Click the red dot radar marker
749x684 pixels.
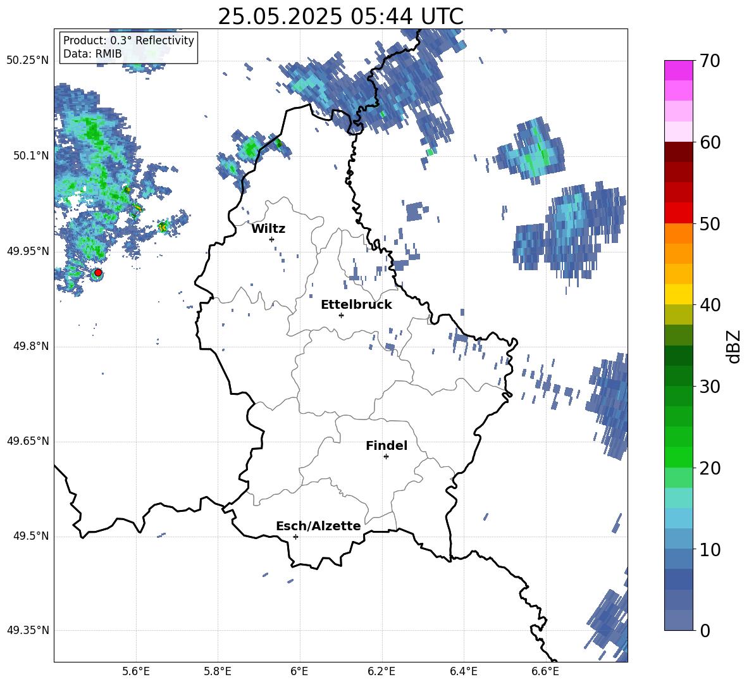pyautogui.click(x=98, y=273)
